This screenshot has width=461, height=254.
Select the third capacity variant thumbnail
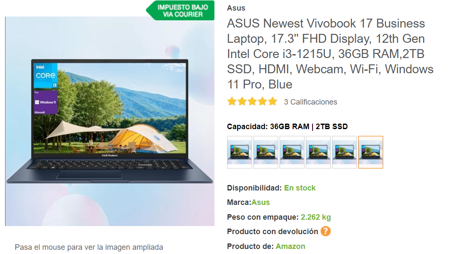pos(292,152)
